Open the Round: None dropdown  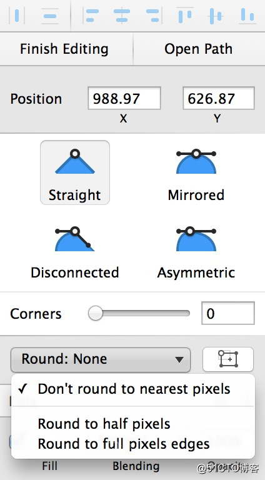[x=101, y=359]
